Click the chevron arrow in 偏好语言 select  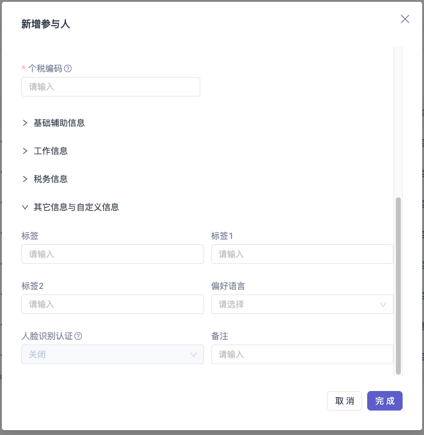coord(383,305)
